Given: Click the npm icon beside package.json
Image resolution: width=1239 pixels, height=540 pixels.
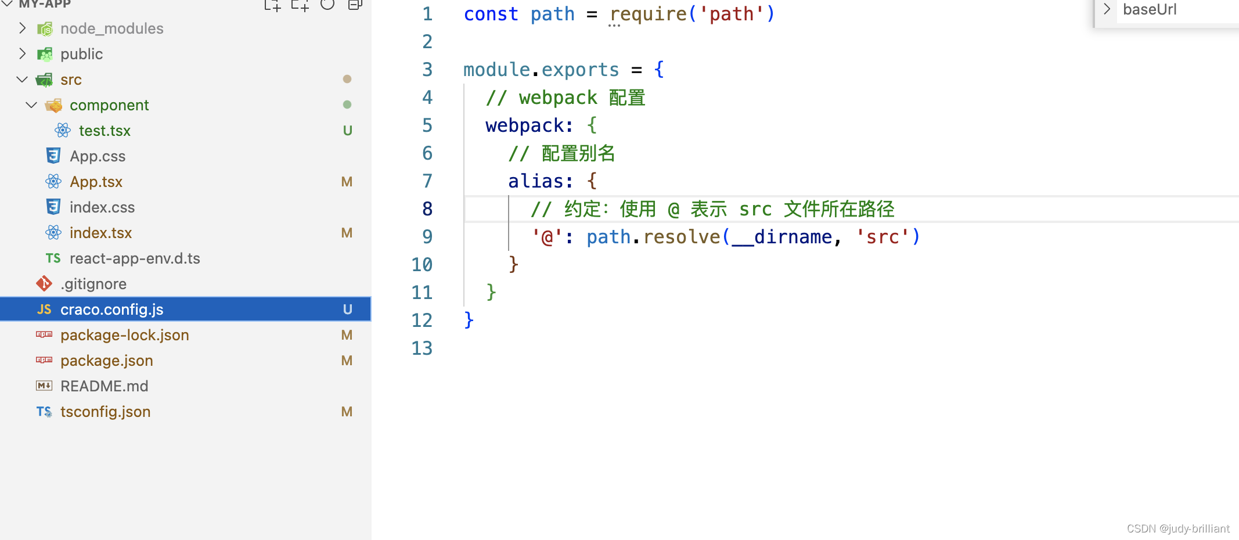Looking at the screenshot, I should click(44, 360).
